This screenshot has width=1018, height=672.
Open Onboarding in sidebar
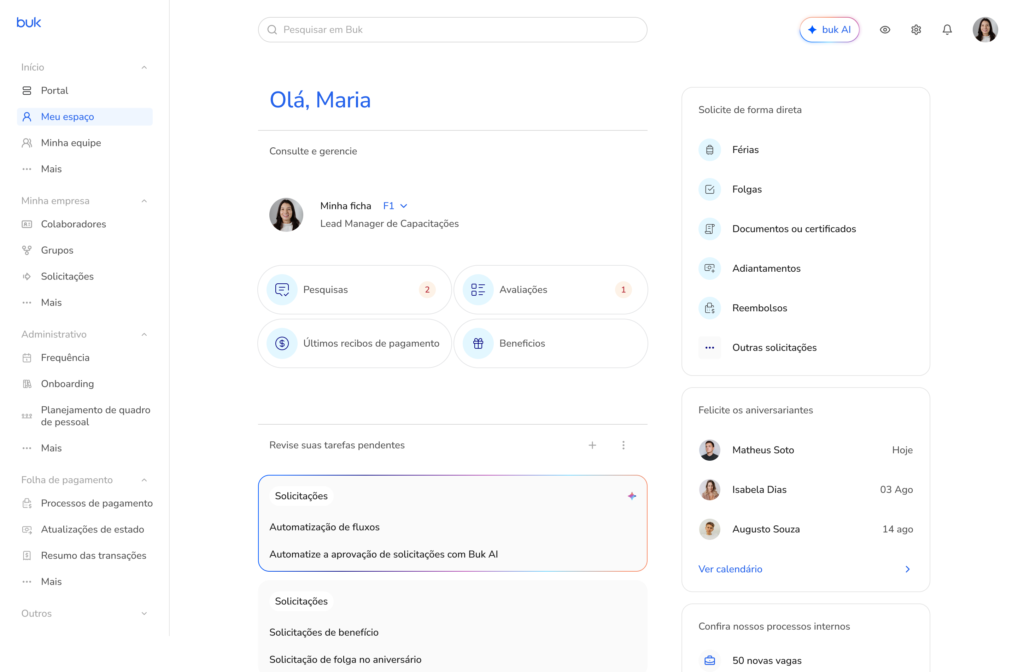[x=84, y=384]
